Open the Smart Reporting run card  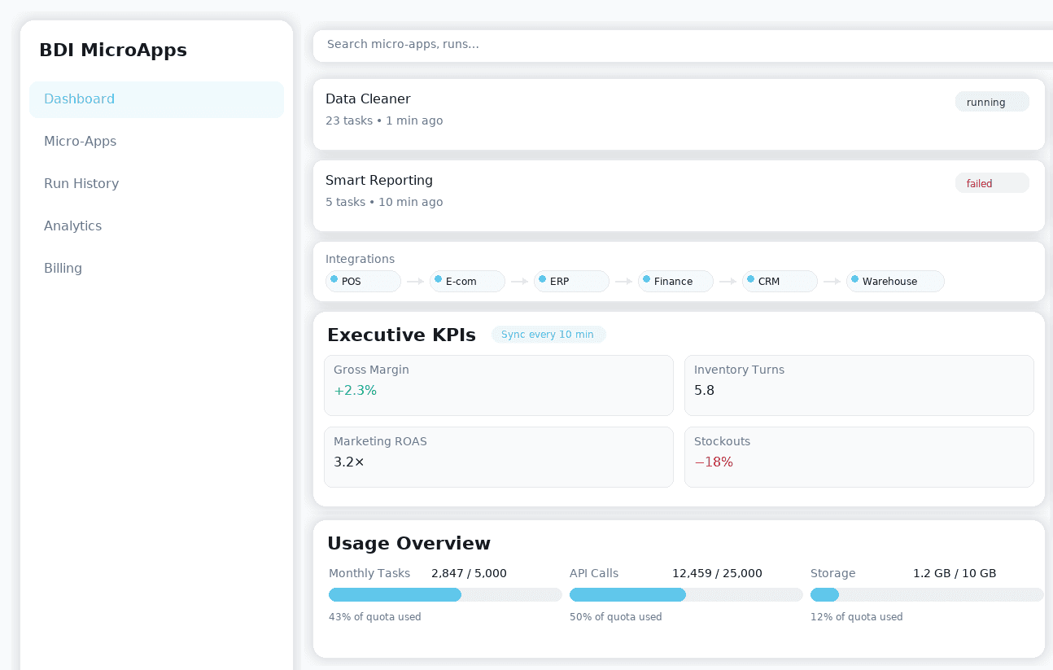click(635, 195)
